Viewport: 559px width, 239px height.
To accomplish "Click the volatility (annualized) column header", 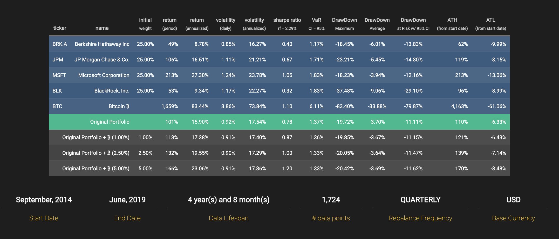I will point(254,24).
